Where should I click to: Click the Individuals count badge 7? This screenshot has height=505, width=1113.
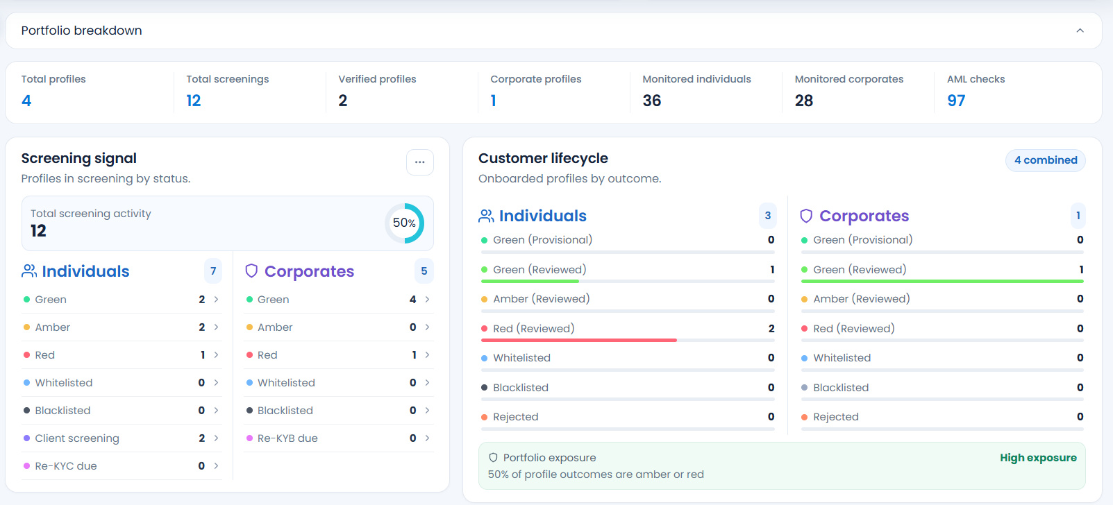click(x=213, y=271)
